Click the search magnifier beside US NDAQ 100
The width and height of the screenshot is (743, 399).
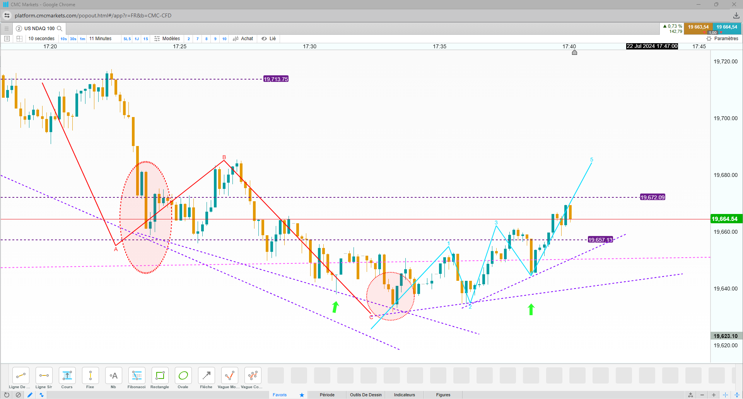click(x=60, y=29)
